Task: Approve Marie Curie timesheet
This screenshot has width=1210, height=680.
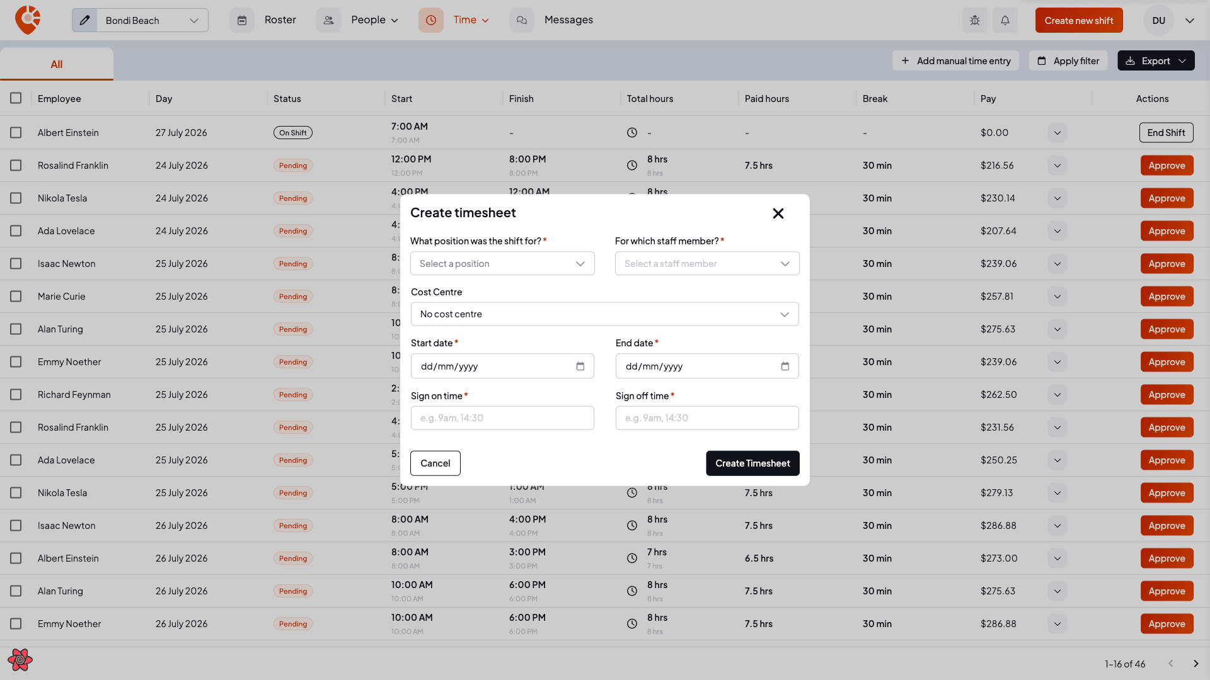Action: click(x=1167, y=297)
